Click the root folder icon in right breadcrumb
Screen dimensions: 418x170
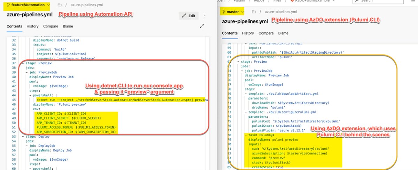point(254,12)
